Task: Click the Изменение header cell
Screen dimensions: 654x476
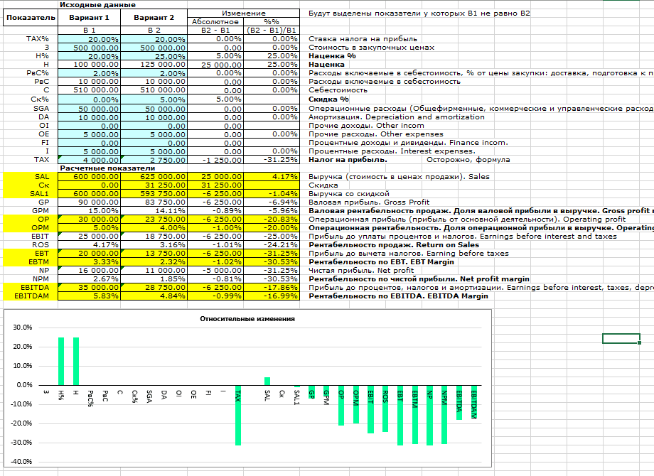Action: 244,13
